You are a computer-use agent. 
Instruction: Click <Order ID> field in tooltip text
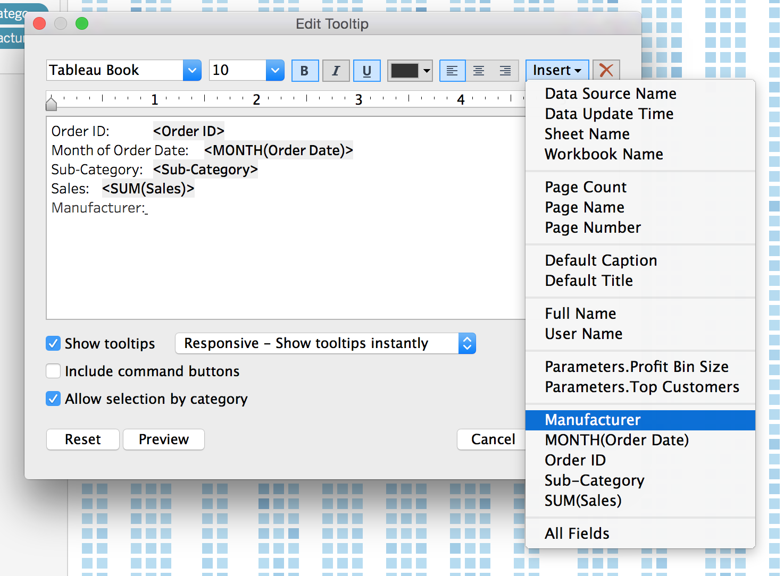pos(189,131)
